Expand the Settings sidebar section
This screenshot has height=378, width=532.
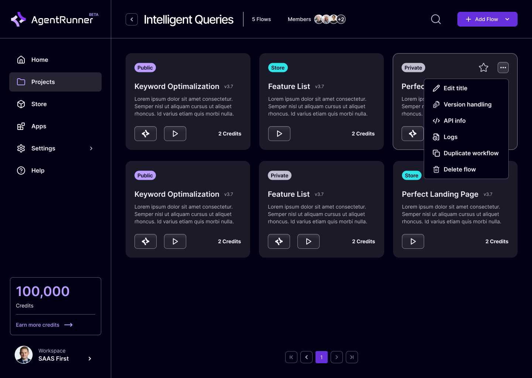43,148
